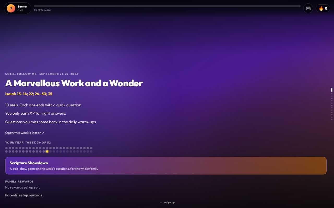334x208 pixels.
Task: Open this week's lesson link
Action: click(x=25, y=133)
